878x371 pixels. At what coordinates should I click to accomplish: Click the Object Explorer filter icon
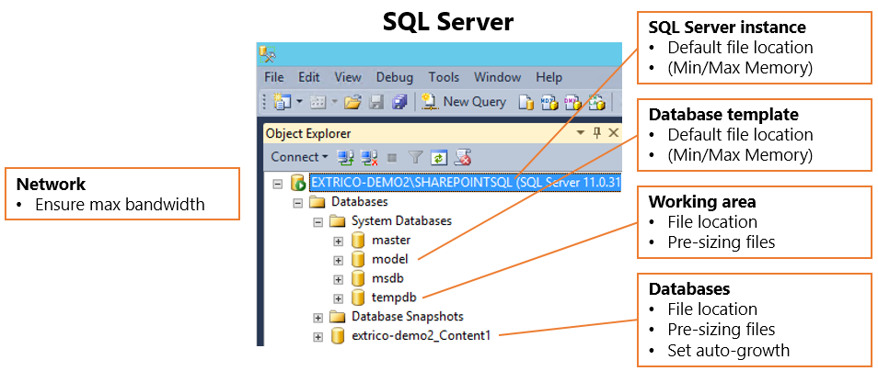pyautogui.click(x=416, y=157)
